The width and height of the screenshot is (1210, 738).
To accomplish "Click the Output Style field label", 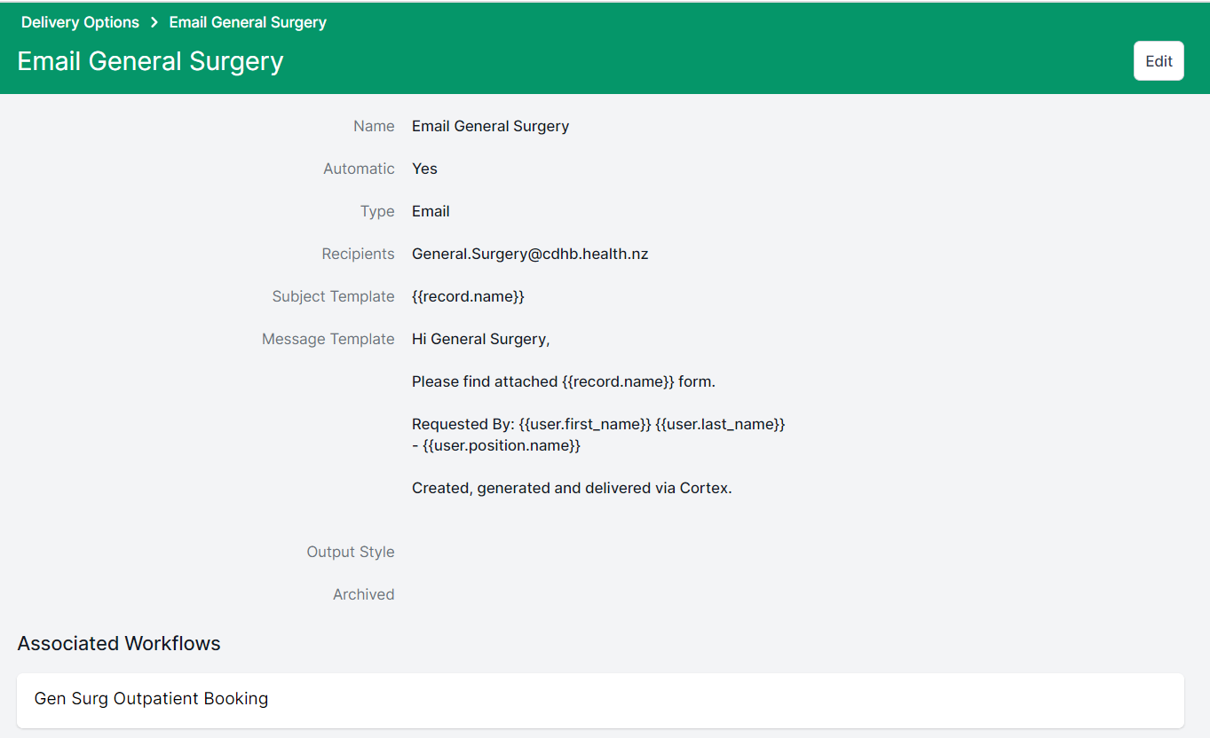I will pyautogui.click(x=350, y=552).
